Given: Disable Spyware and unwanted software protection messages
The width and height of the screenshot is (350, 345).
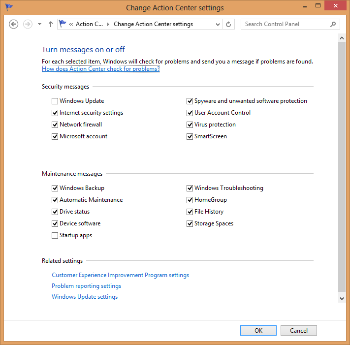Looking at the screenshot, I should pyautogui.click(x=190, y=101).
